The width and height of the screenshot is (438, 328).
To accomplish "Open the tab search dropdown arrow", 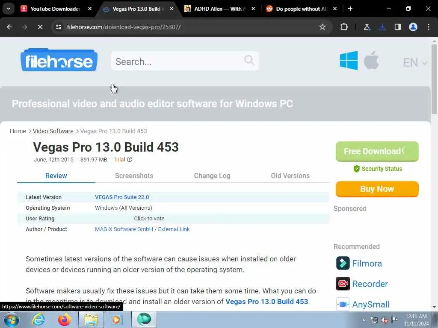I will coord(9,9).
